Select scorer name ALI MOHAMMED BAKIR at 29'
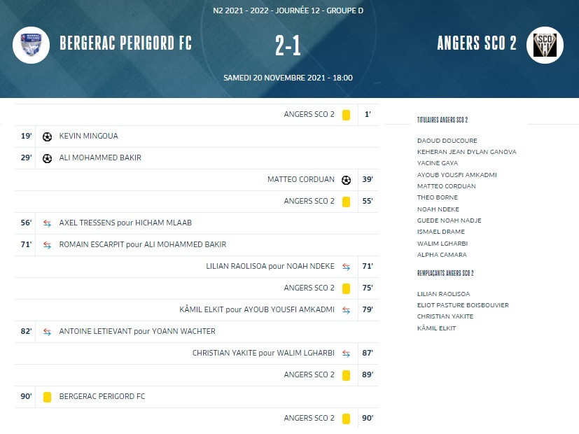This screenshot has height=434, width=579. pos(100,157)
